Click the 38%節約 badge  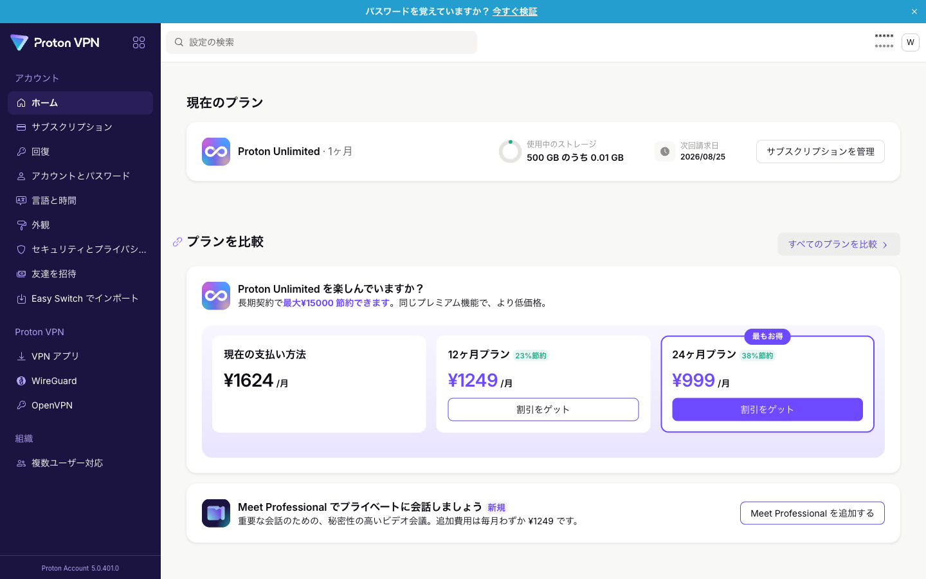[x=758, y=356]
